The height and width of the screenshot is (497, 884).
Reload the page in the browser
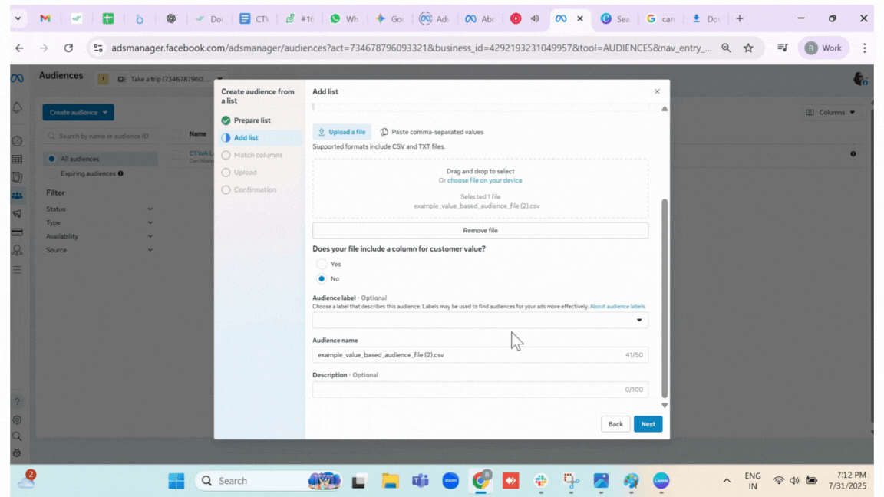(x=68, y=48)
